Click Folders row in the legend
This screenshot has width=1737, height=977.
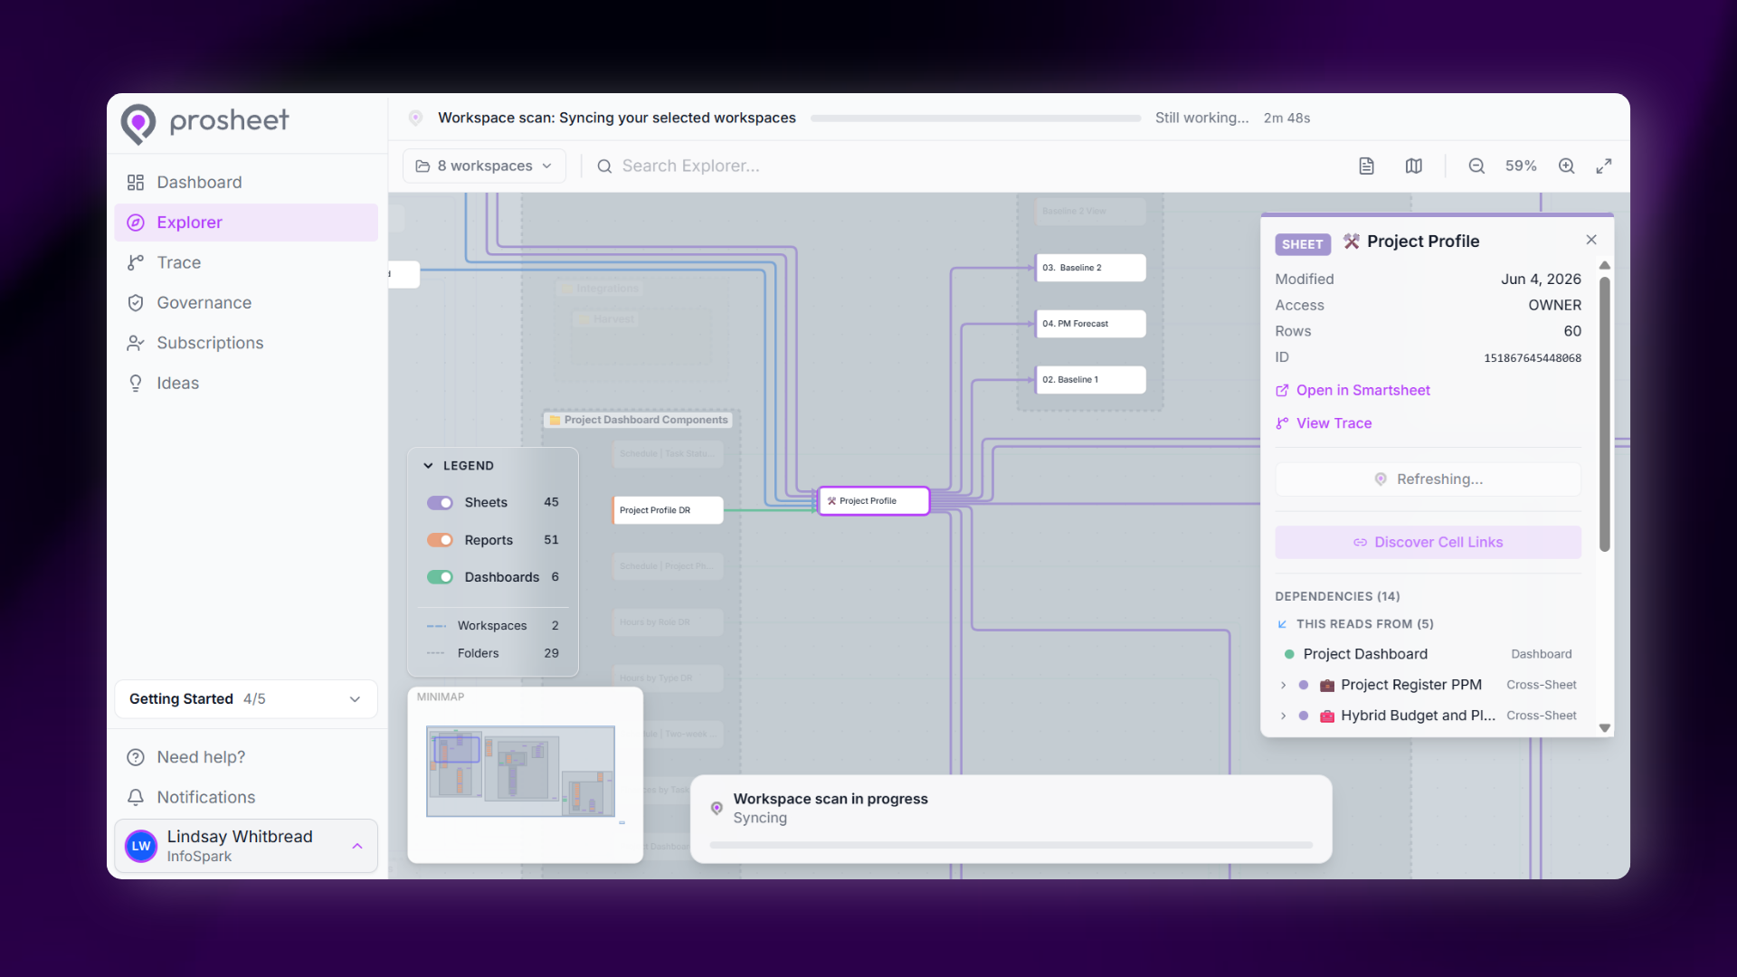click(493, 653)
